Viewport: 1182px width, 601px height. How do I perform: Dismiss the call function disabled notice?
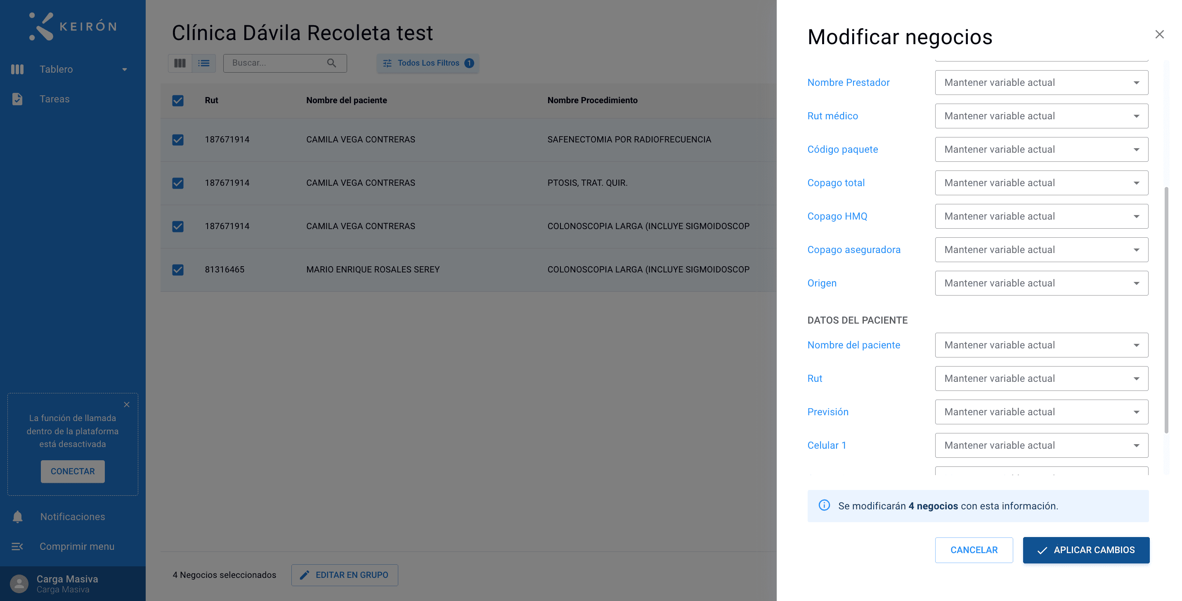tap(127, 405)
